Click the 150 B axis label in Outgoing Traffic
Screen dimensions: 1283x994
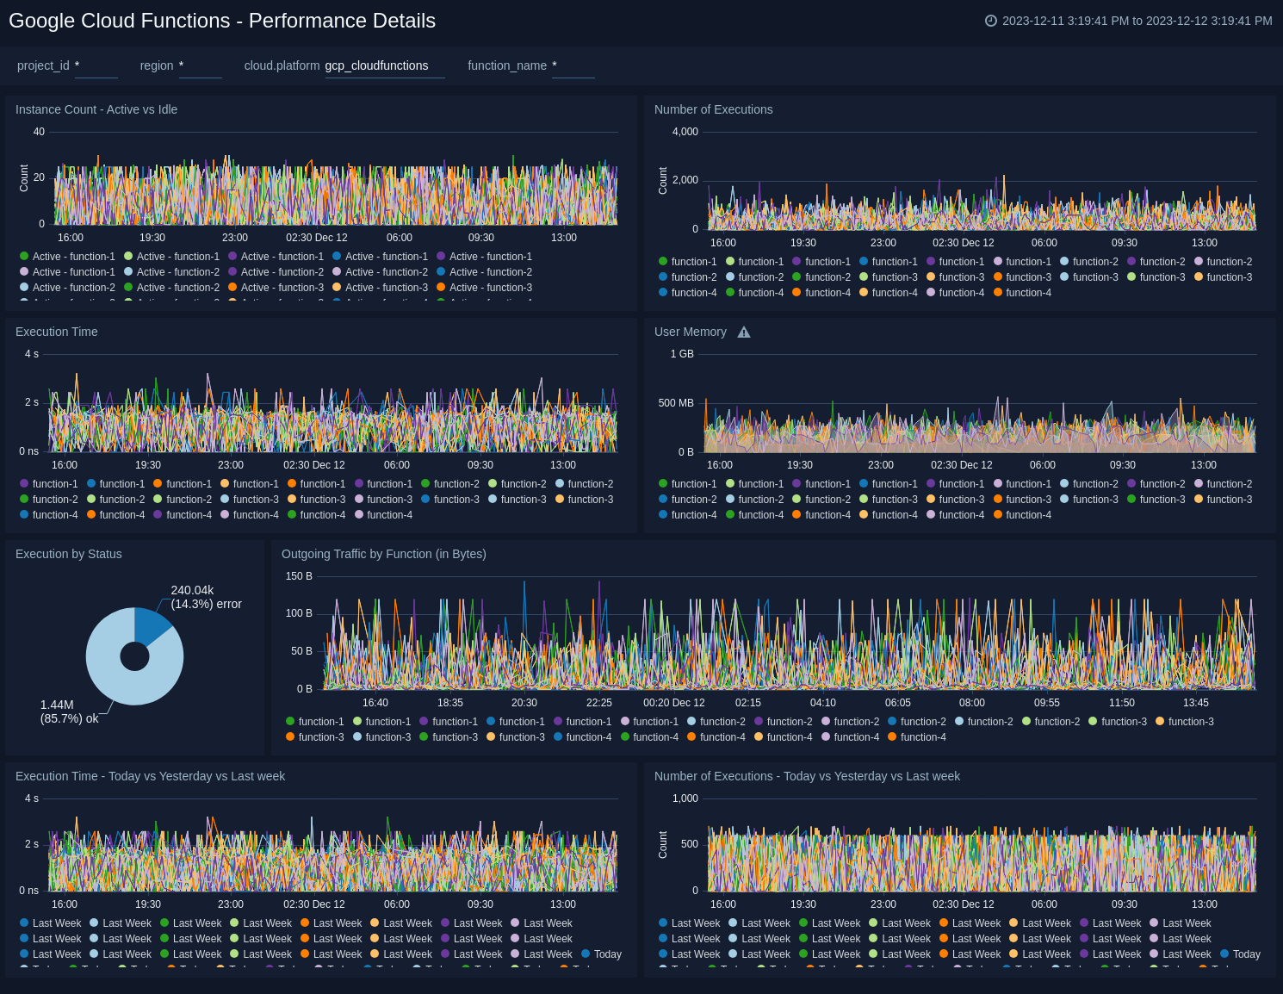[x=299, y=576]
